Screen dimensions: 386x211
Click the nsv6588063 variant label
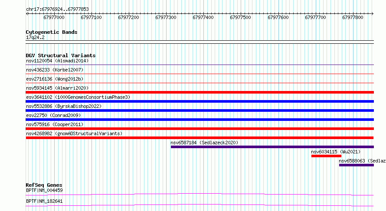click(x=362, y=161)
